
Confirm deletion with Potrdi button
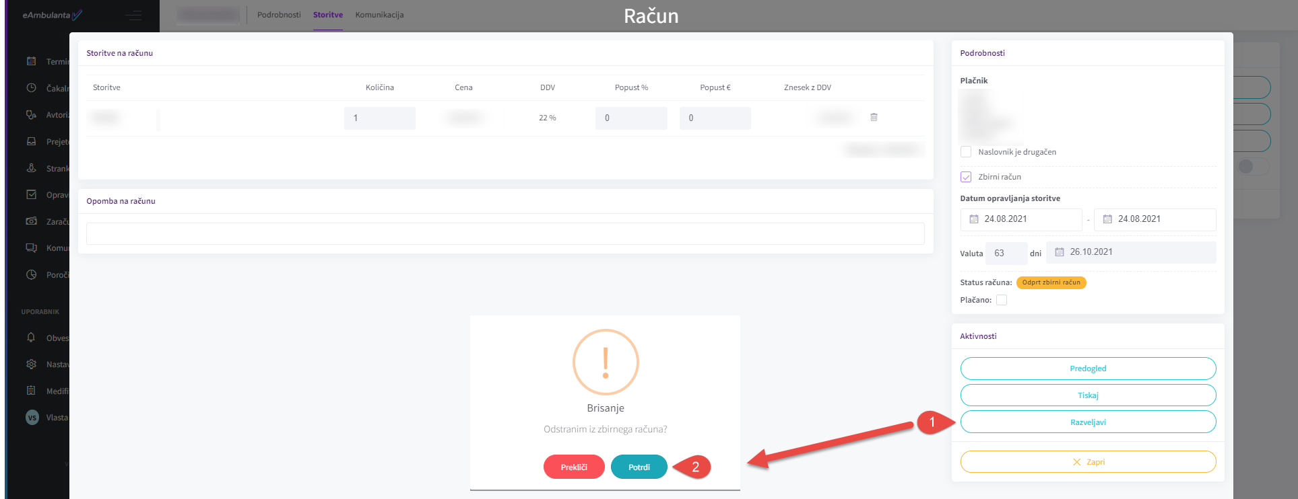[x=639, y=467]
